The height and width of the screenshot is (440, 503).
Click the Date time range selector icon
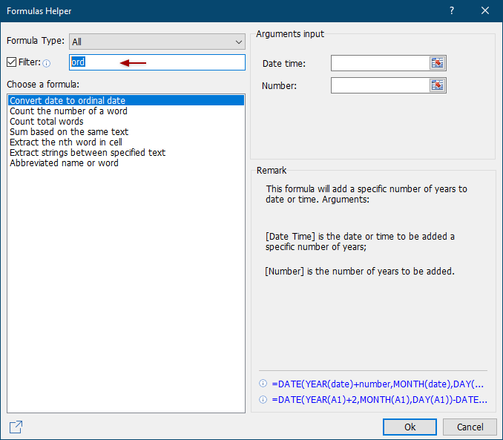(x=438, y=63)
